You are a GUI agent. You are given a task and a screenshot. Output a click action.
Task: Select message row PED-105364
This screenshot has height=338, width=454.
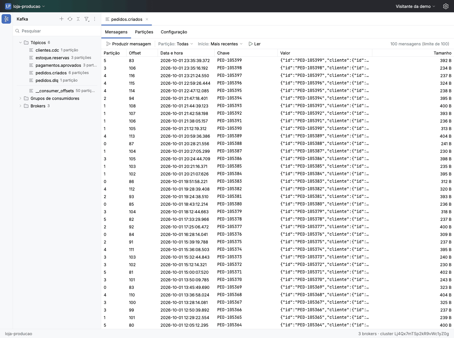coord(277,325)
